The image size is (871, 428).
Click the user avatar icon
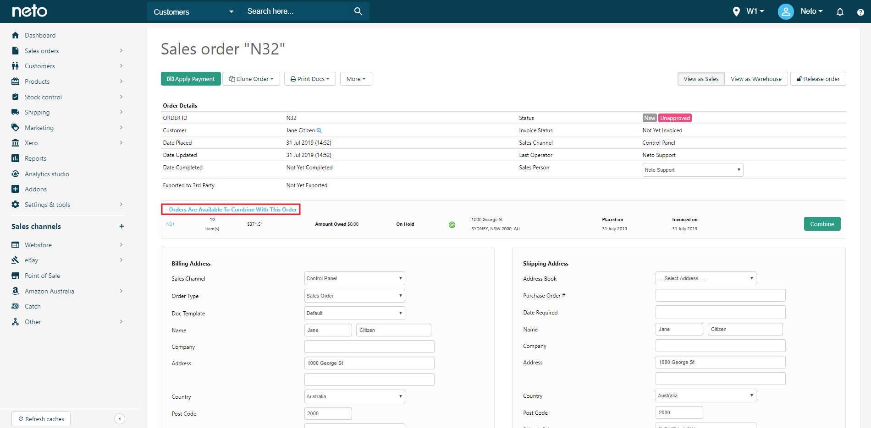(x=786, y=11)
